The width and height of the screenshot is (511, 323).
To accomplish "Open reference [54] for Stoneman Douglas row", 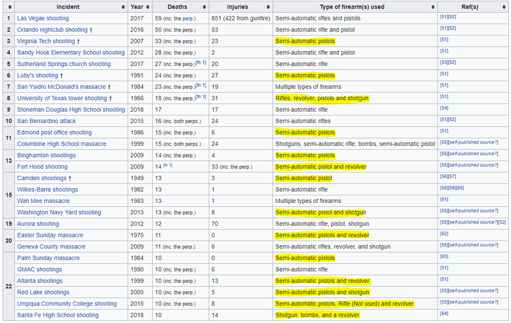I will pos(444,108).
